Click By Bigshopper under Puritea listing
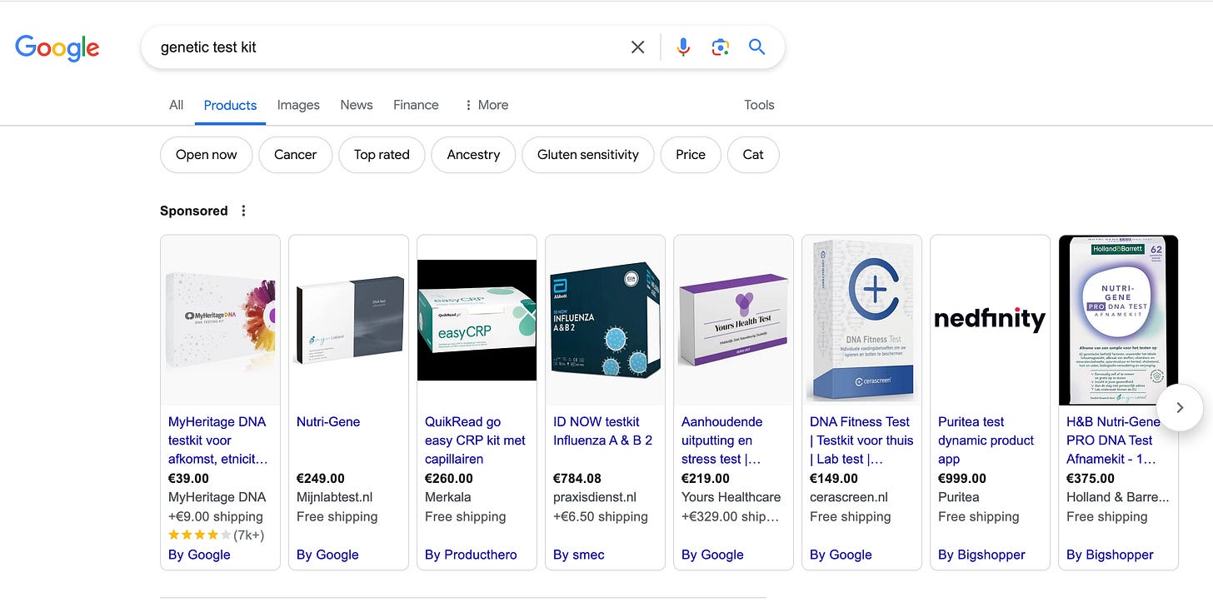This screenshot has width=1213, height=602. (x=981, y=555)
